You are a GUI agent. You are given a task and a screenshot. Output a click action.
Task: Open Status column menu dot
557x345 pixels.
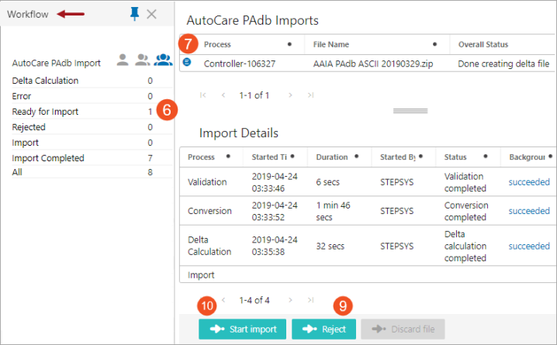pyautogui.click(x=486, y=156)
